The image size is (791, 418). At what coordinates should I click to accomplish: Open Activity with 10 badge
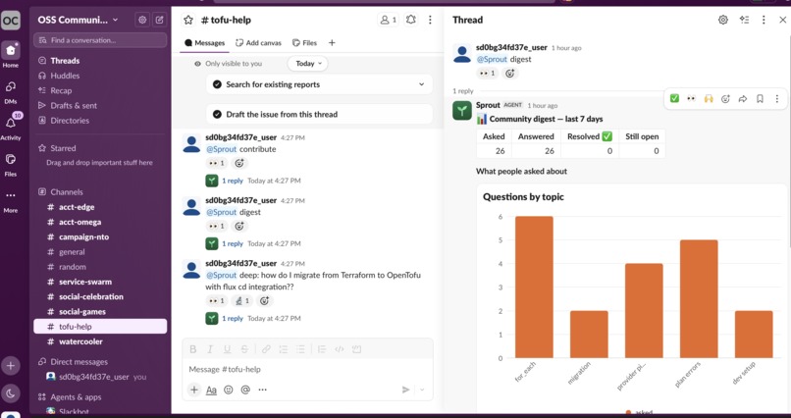11,127
